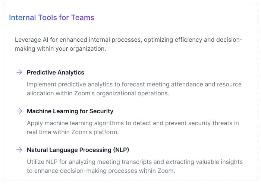Click the meeting transcripts NLP description text
261x184 pixels.
[x=135, y=166]
